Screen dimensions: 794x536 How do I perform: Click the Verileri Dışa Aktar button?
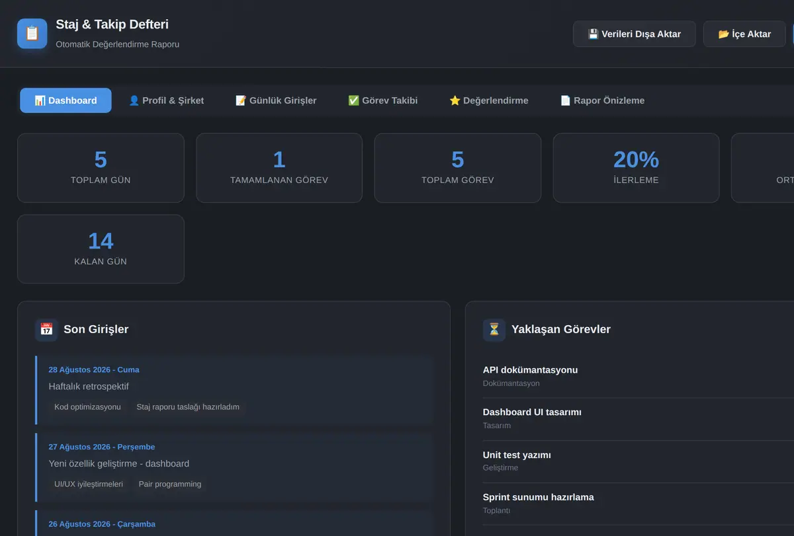(x=635, y=34)
